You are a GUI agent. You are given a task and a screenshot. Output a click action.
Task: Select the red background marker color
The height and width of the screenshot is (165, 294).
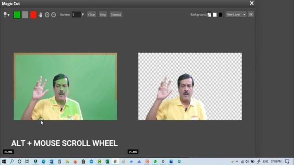pos(33,15)
